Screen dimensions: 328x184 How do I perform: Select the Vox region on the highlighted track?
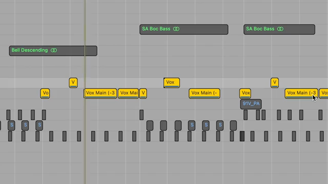(x=172, y=83)
